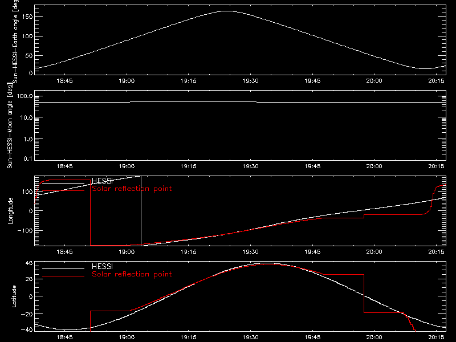456x342 pixels.
Task: Click the Sun-HESSI-Moon angle axis title
Action: (10, 125)
